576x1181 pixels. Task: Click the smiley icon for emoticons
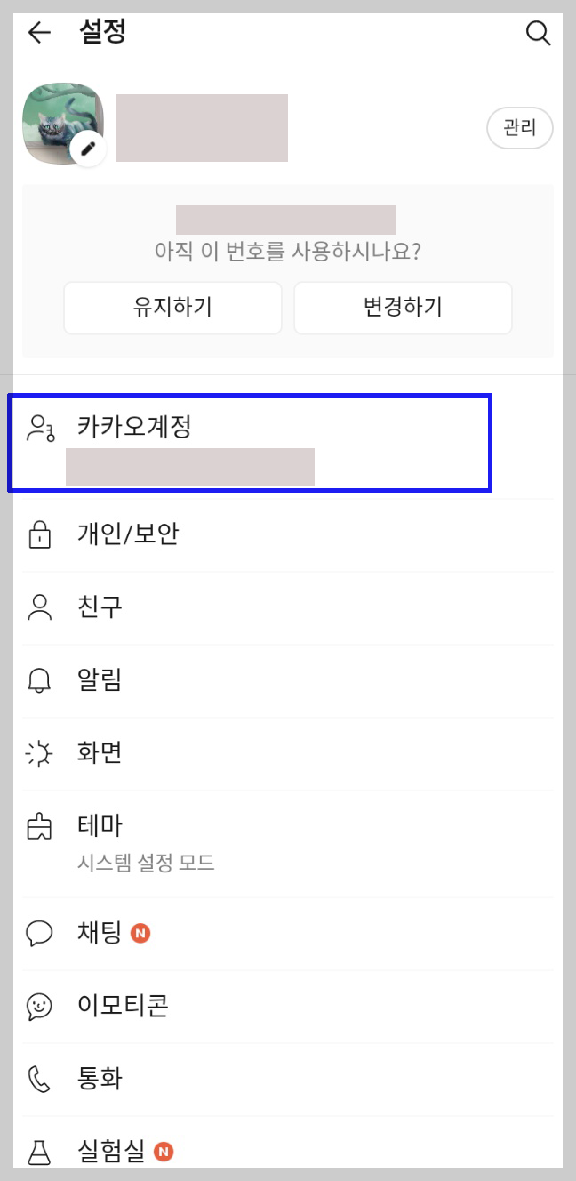[39, 1006]
